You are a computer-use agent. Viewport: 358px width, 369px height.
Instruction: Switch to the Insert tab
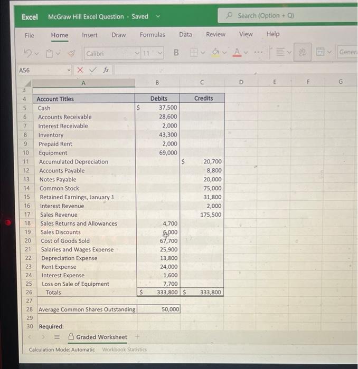tap(90, 35)
